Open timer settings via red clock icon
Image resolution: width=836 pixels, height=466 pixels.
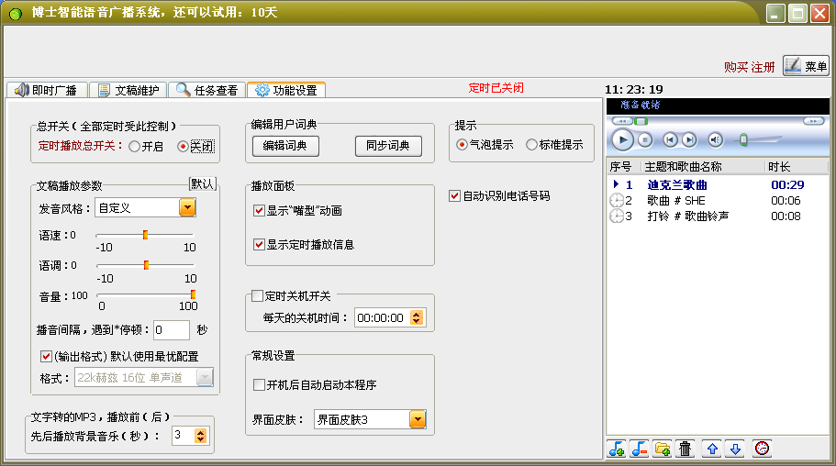point(763,449)
